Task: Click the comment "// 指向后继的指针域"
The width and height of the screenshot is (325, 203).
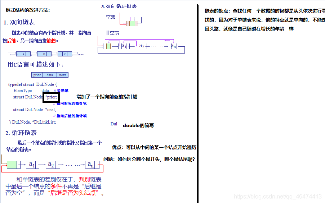Action: [70, 116]
